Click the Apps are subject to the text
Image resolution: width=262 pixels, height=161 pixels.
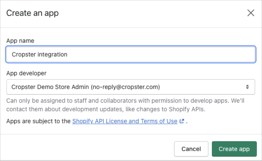coord(38,121)
